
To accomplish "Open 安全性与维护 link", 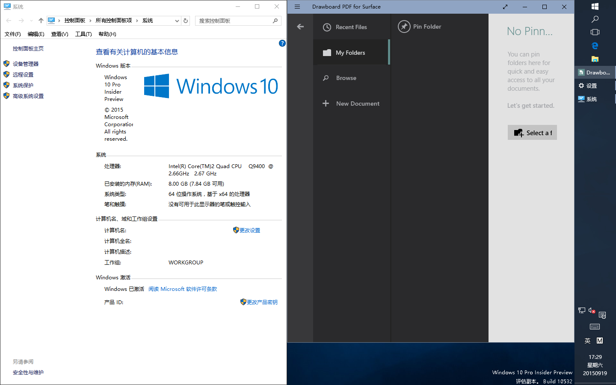I will coord(28,373).
